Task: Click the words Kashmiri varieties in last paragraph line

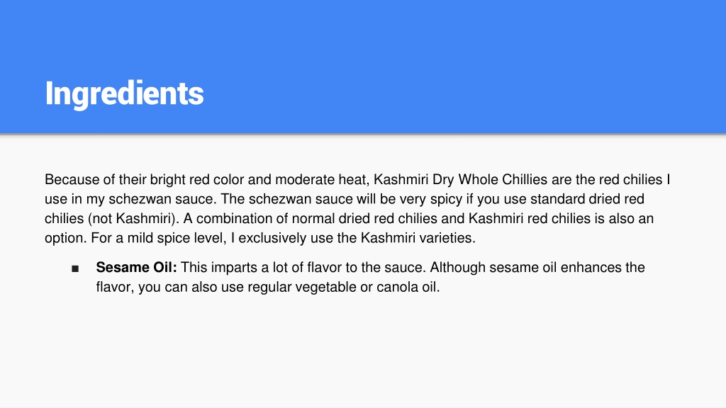Action: (418, 238)
